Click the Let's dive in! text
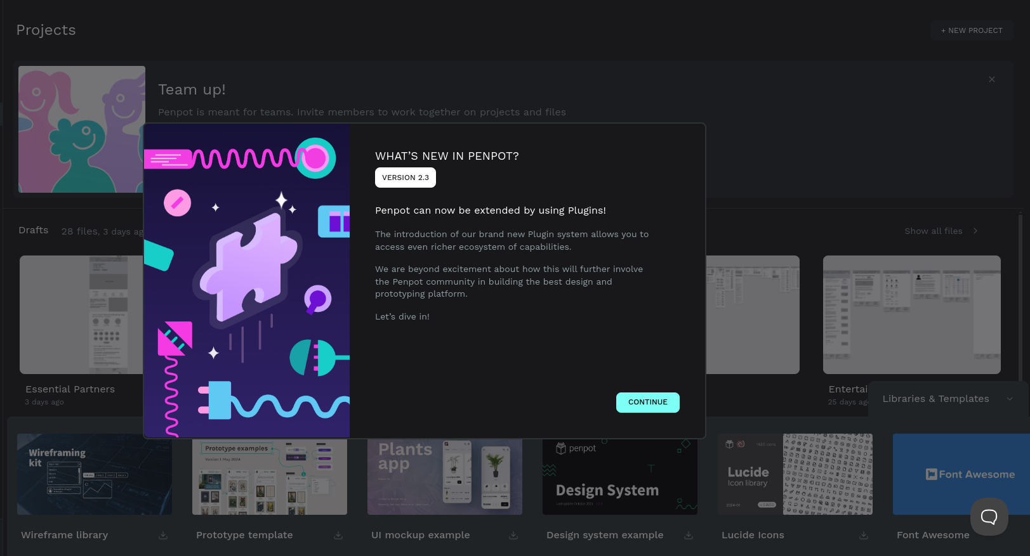Image resolution: width=1030 pixels, height=556 pixels. [402, 316]
